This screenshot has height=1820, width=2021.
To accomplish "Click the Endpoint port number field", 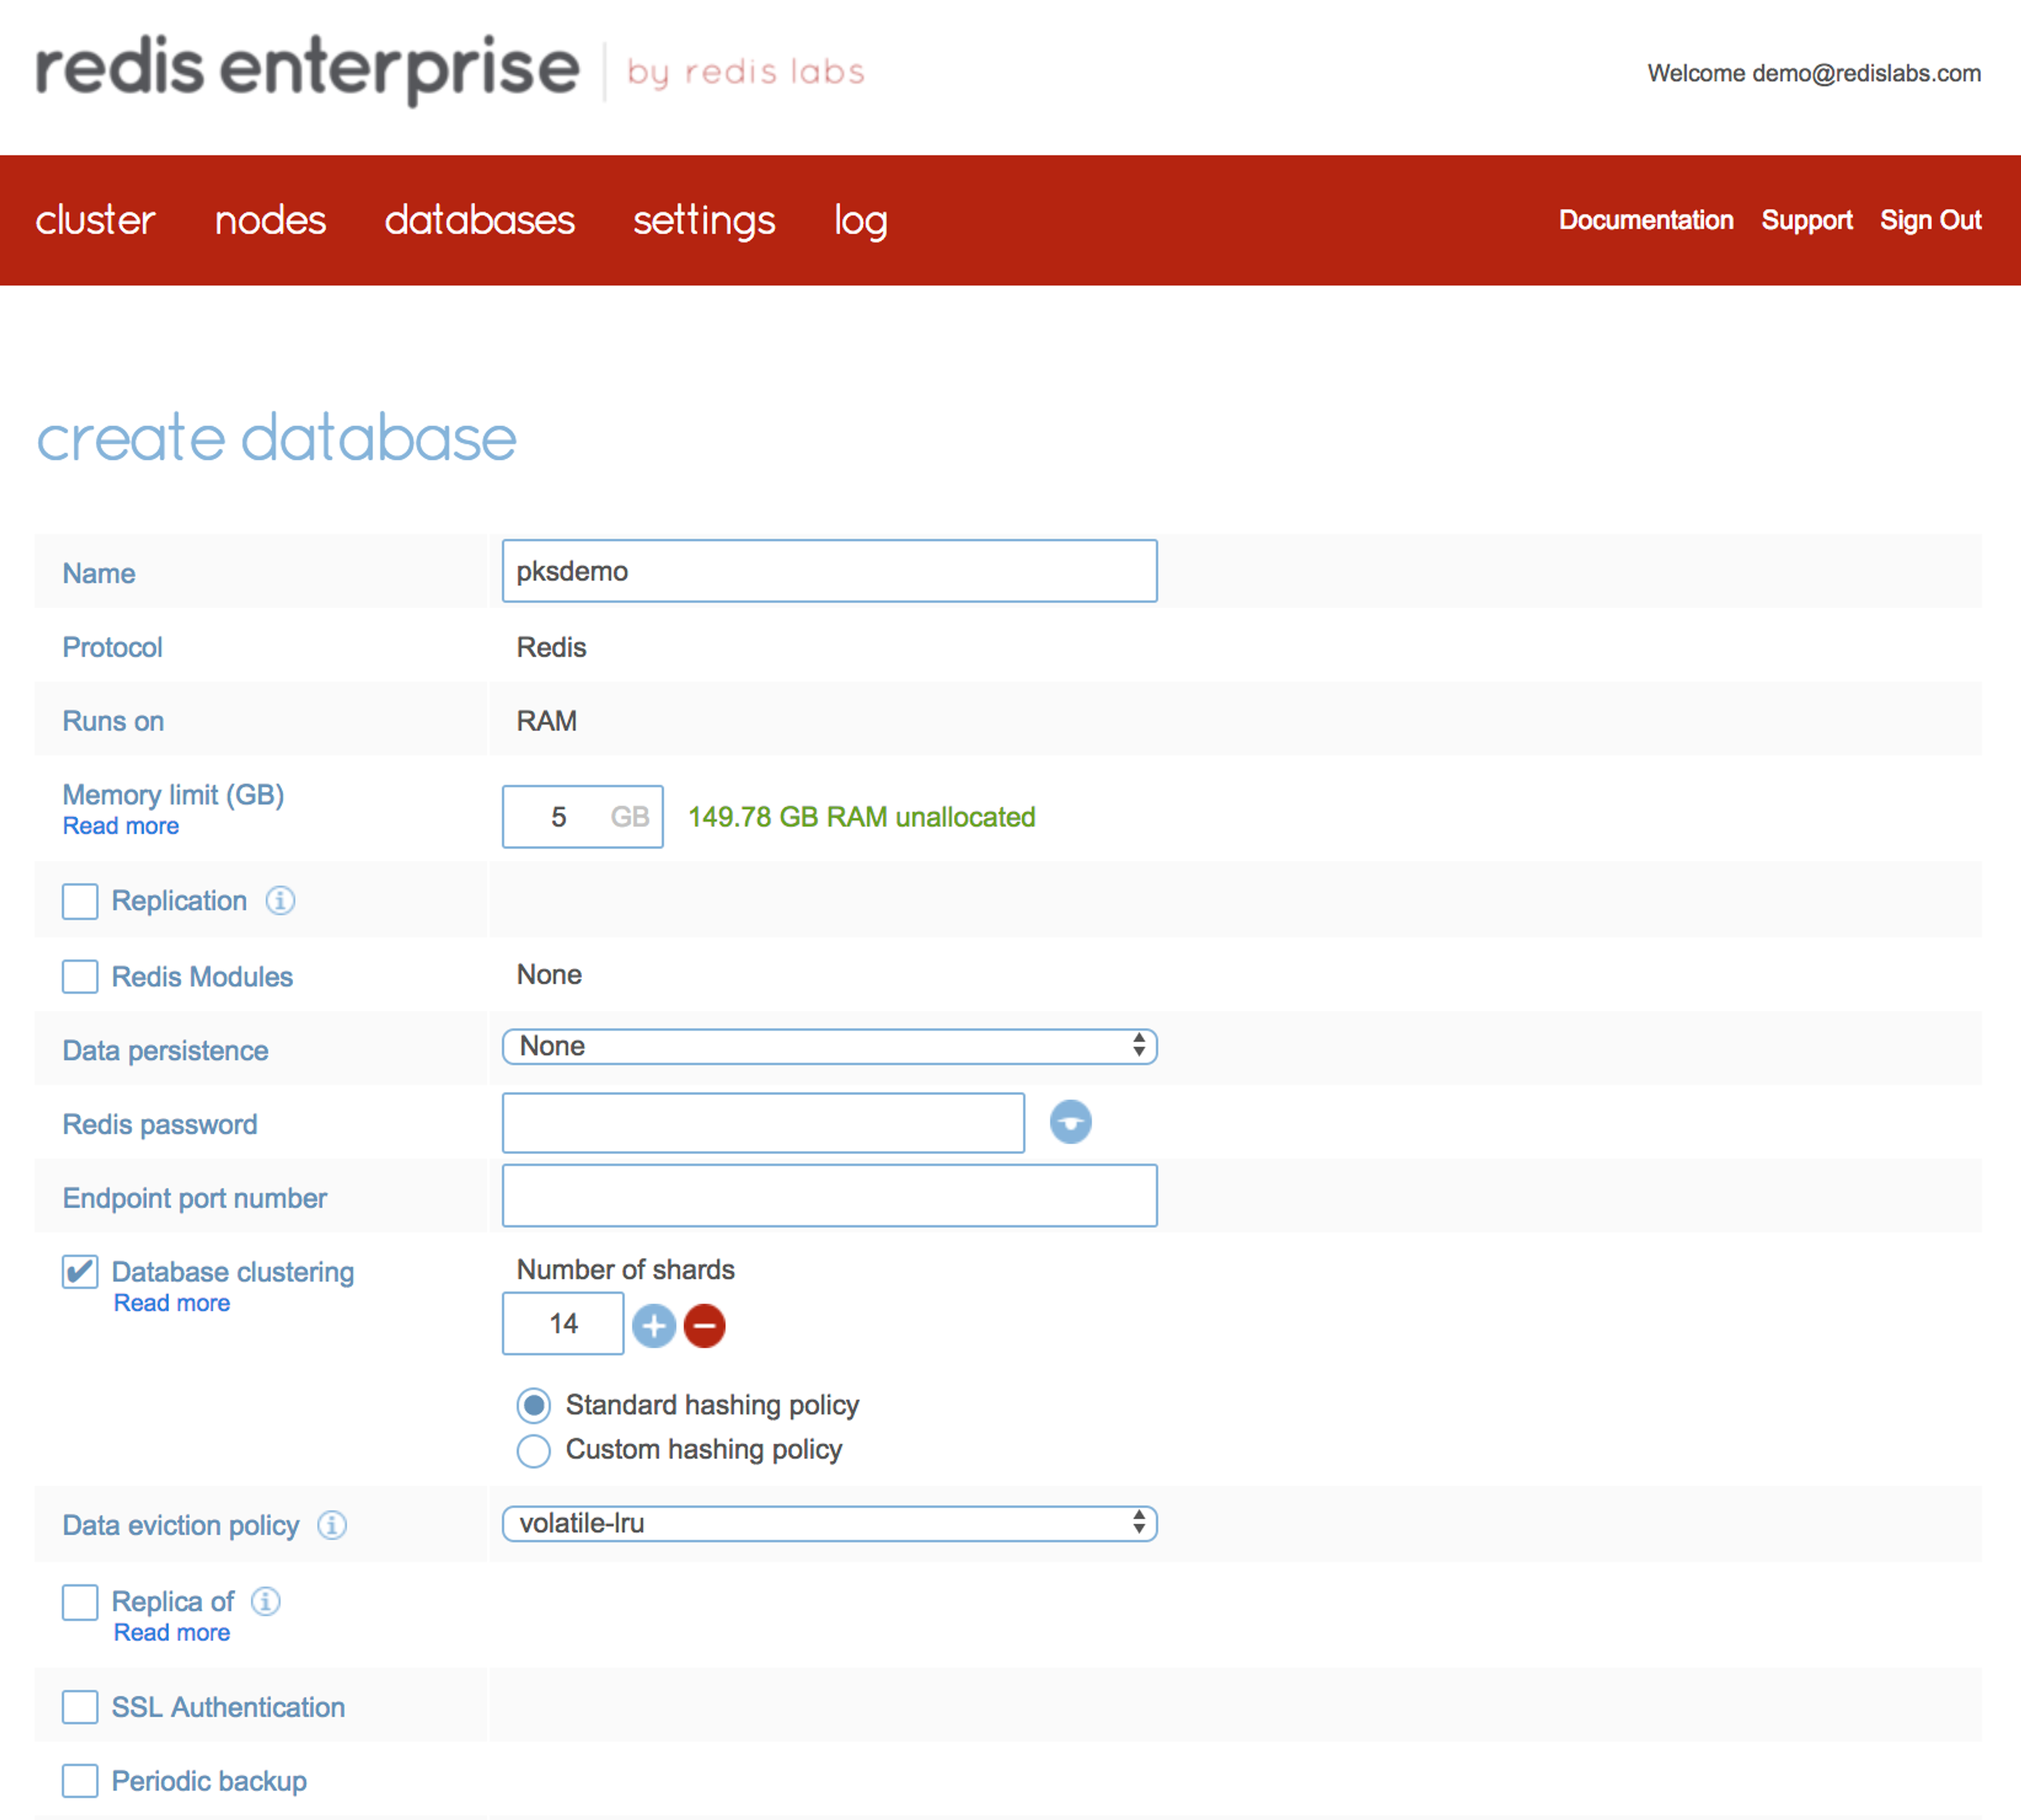I will click(828, 1196).
